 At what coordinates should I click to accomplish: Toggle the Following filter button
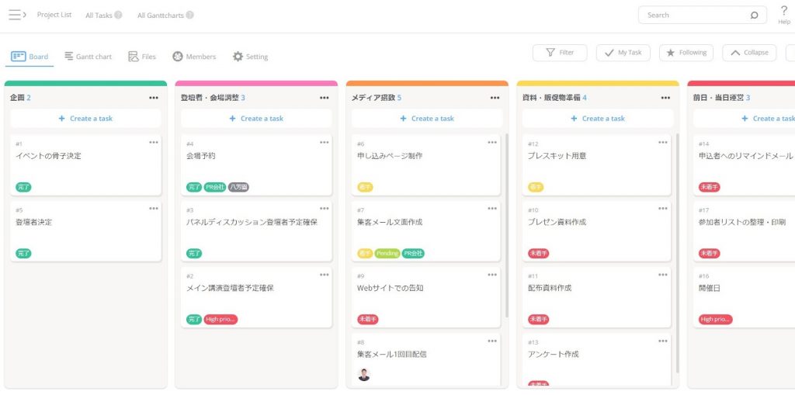[686, 53]
